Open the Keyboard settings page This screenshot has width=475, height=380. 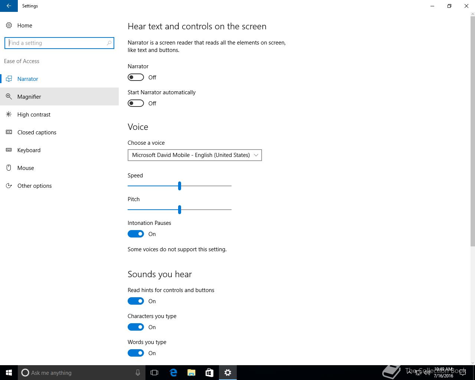point(59,150)
